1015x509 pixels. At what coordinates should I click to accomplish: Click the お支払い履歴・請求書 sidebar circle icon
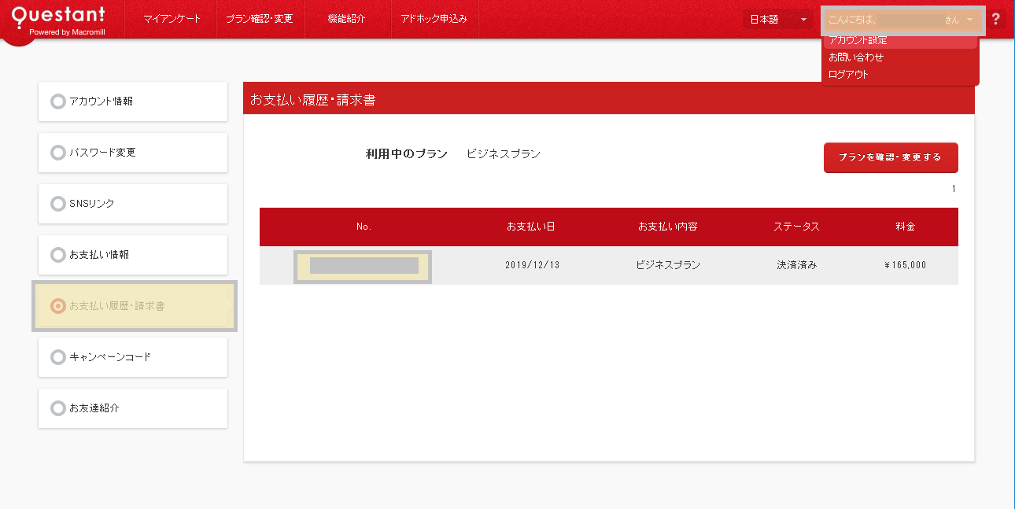57,306
